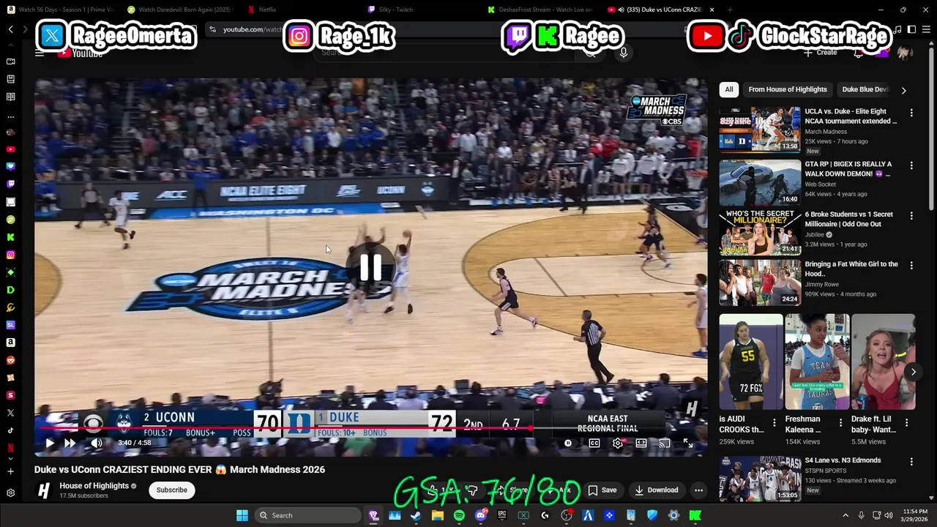
Task: Open browser music player icon
Action: tap(898, 29)
